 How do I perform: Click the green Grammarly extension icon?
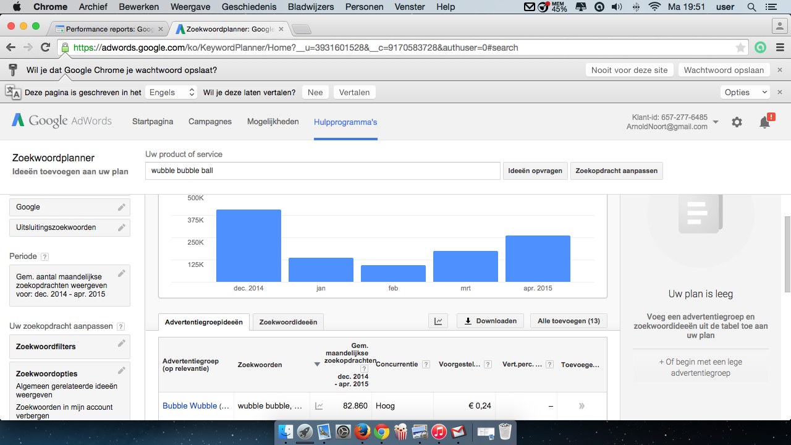pyautogui.click(x=760, y=48)
